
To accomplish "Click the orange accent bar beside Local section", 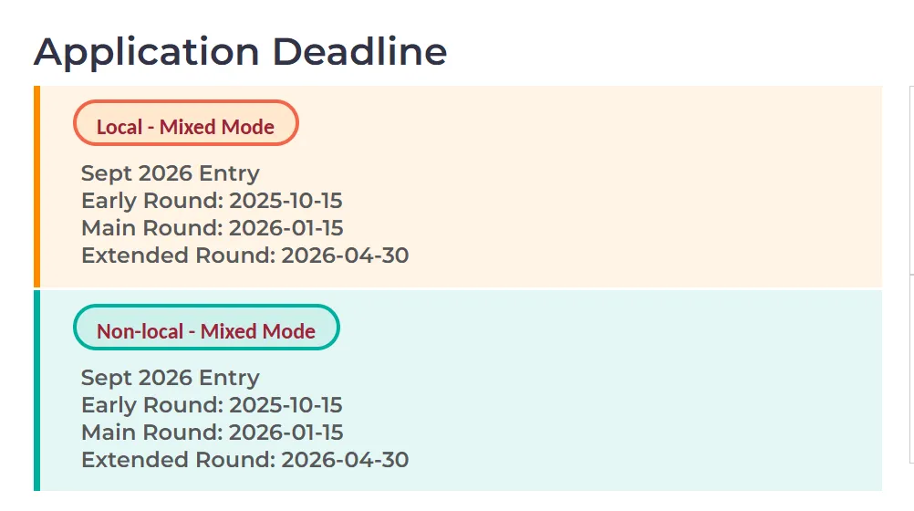I will 36,187.
